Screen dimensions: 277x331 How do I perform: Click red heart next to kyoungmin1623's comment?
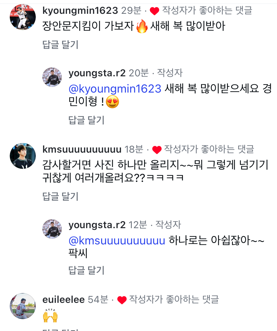coord(154,11)
